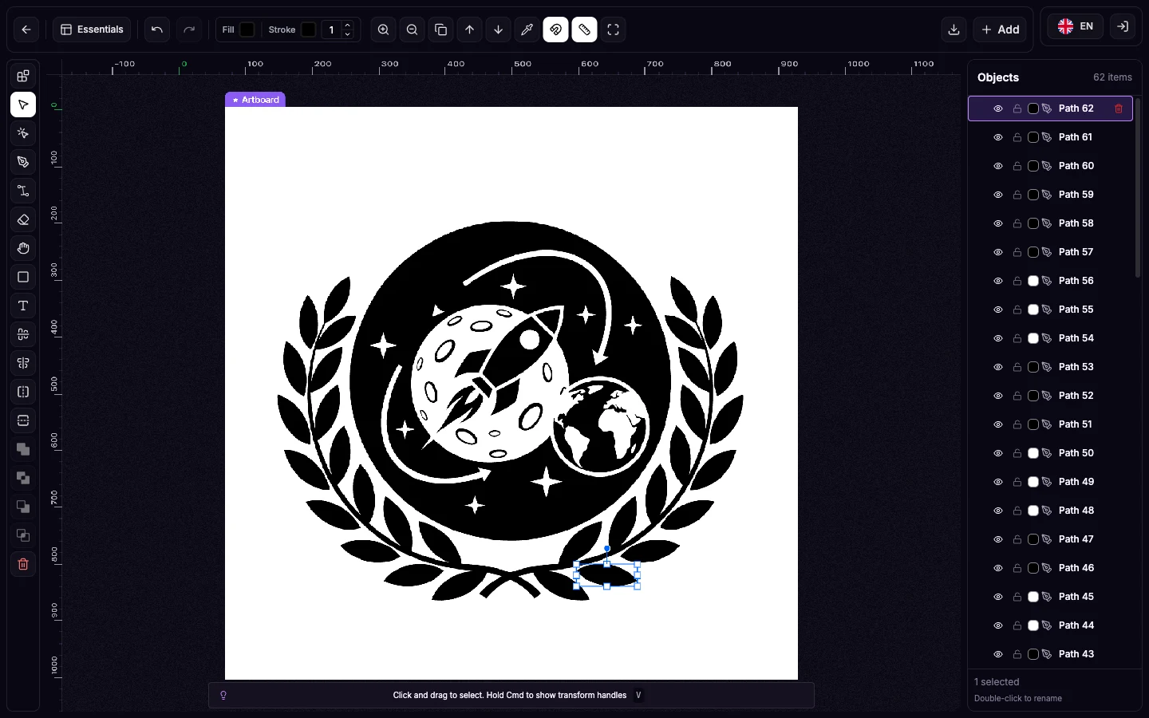Lock the Path 60 layer
Viewport: 1149px width, 718px height.
[1017, 166]
